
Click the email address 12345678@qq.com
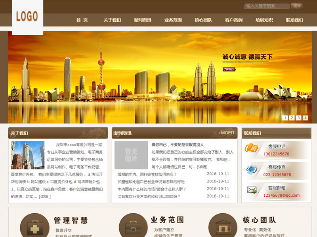[281, 195]
